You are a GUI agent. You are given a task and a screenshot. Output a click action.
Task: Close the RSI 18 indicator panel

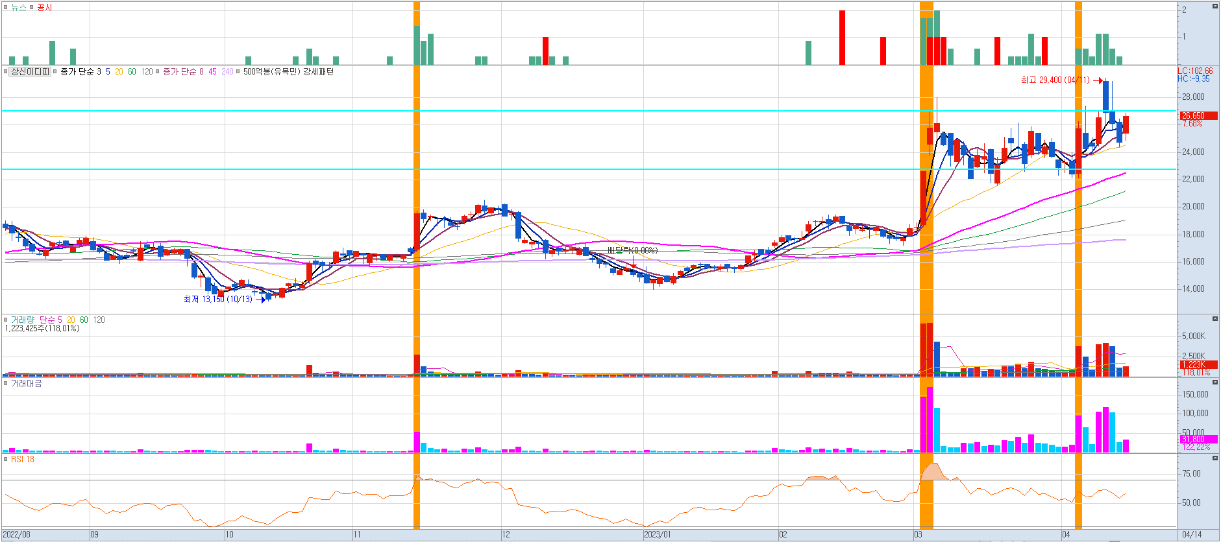1215,458
